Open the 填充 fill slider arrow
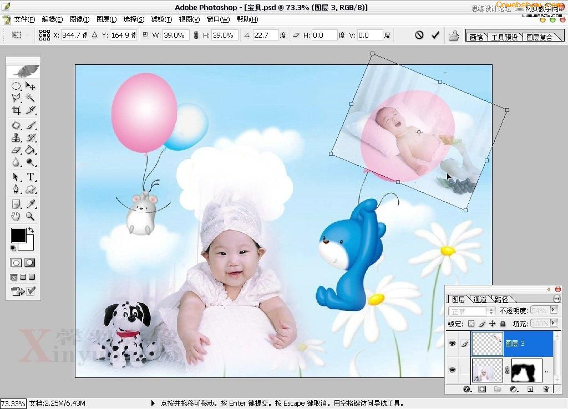 554,323
